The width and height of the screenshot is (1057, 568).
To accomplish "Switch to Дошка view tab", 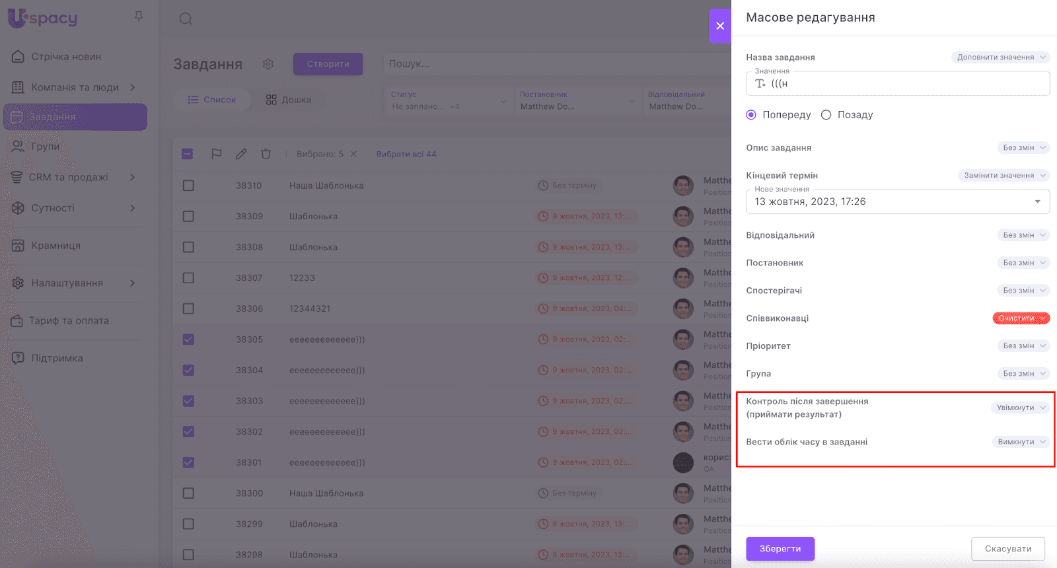I will pos(288,100).
